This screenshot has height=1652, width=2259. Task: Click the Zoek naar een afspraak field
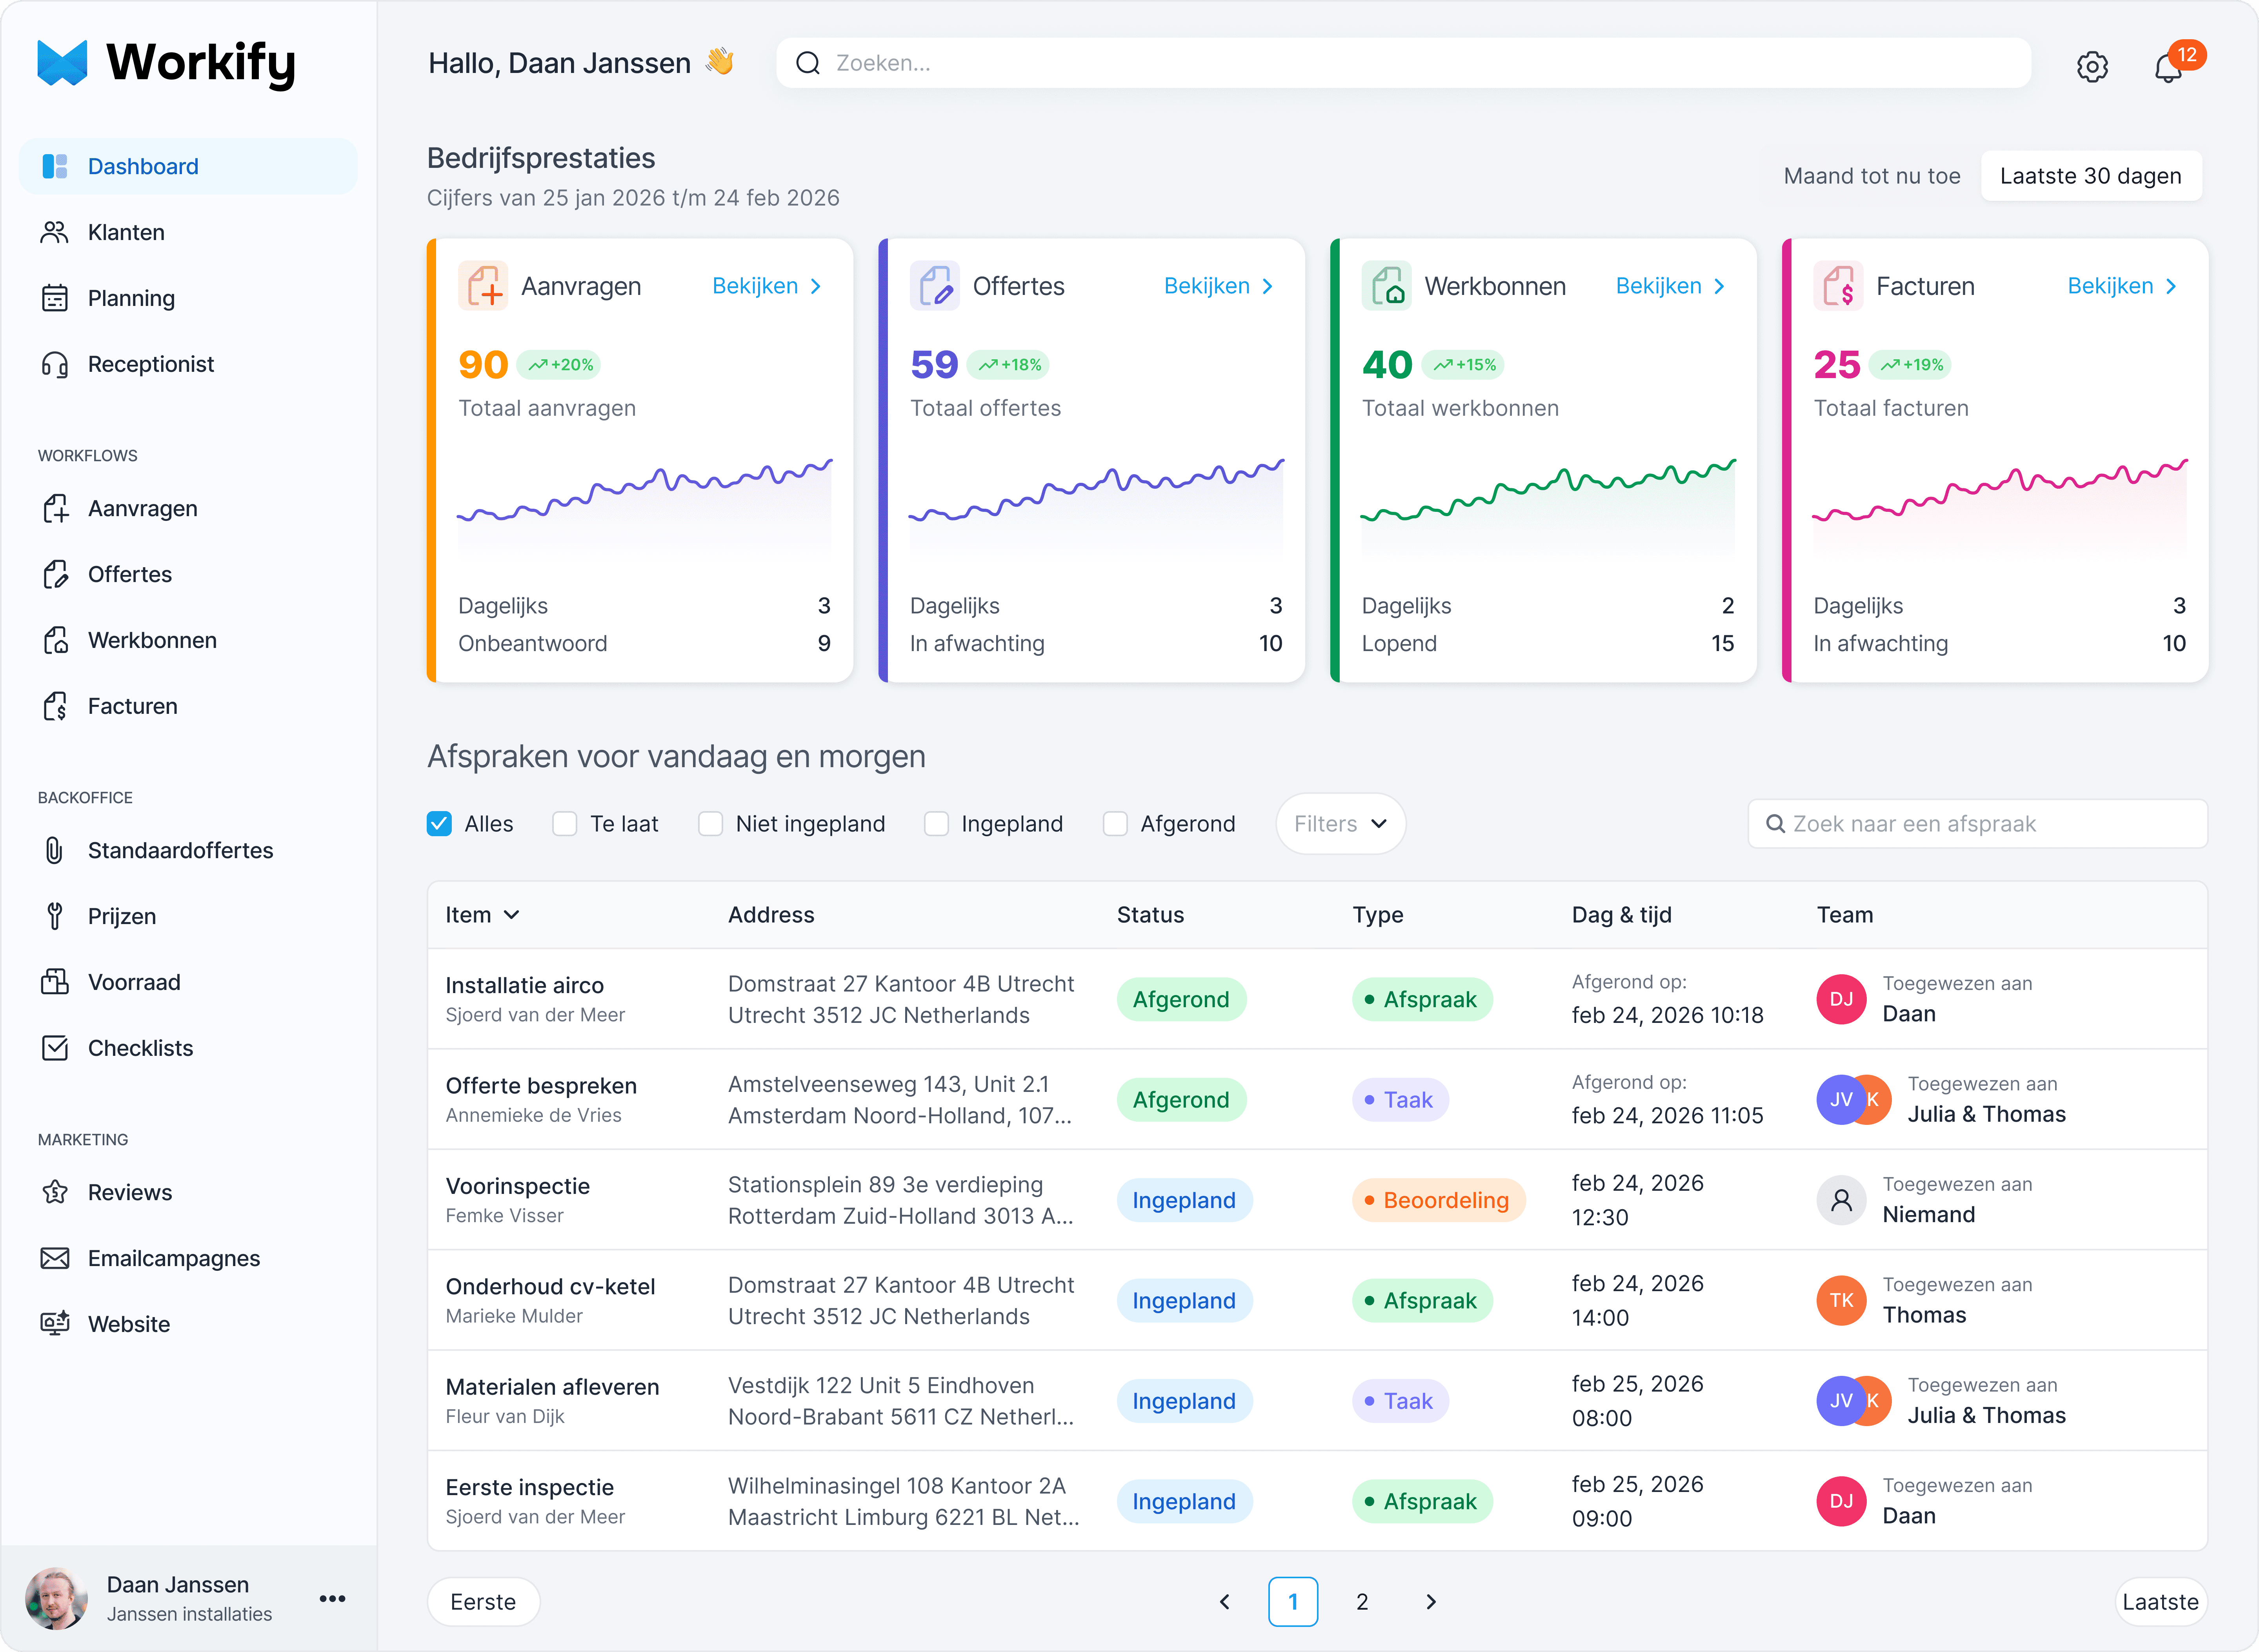tap(1978, 824)
